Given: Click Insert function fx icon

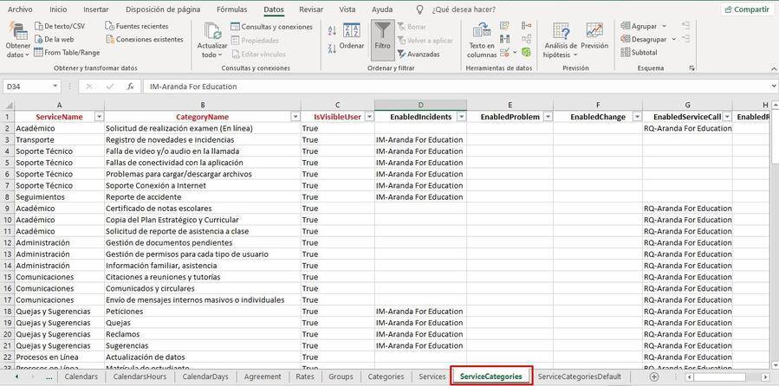Looking at the screenshot, I should pyautogui.click(x=131, y=87).
